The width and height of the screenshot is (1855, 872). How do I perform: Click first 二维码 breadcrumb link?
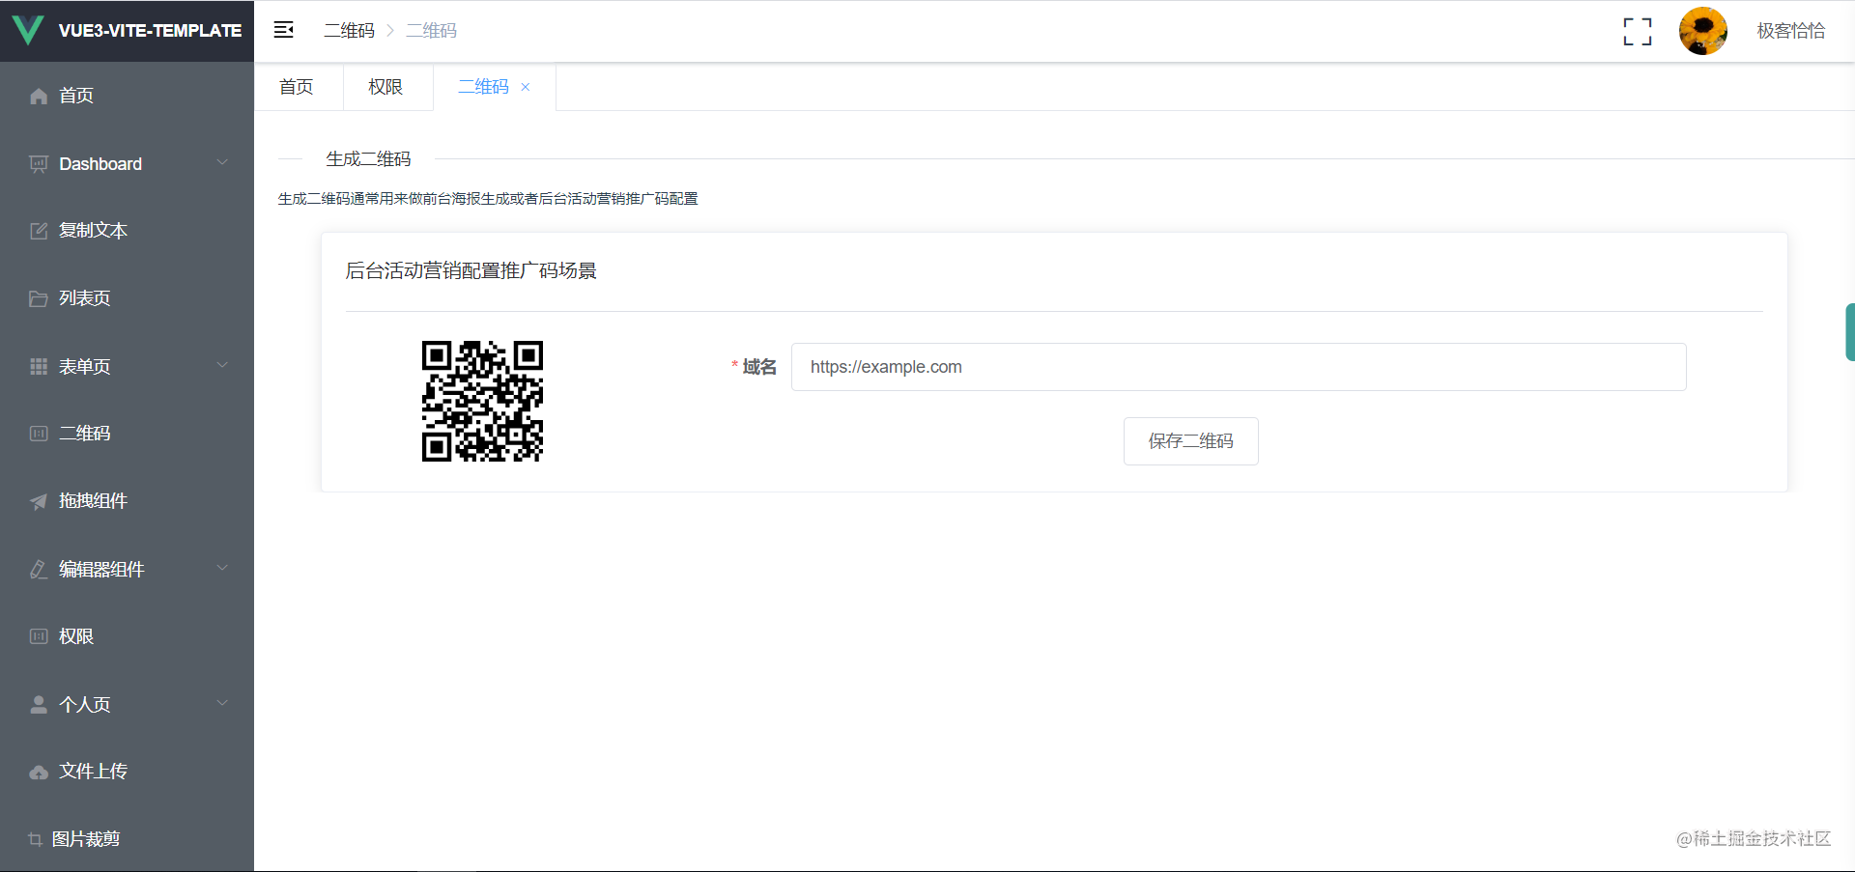349,31
